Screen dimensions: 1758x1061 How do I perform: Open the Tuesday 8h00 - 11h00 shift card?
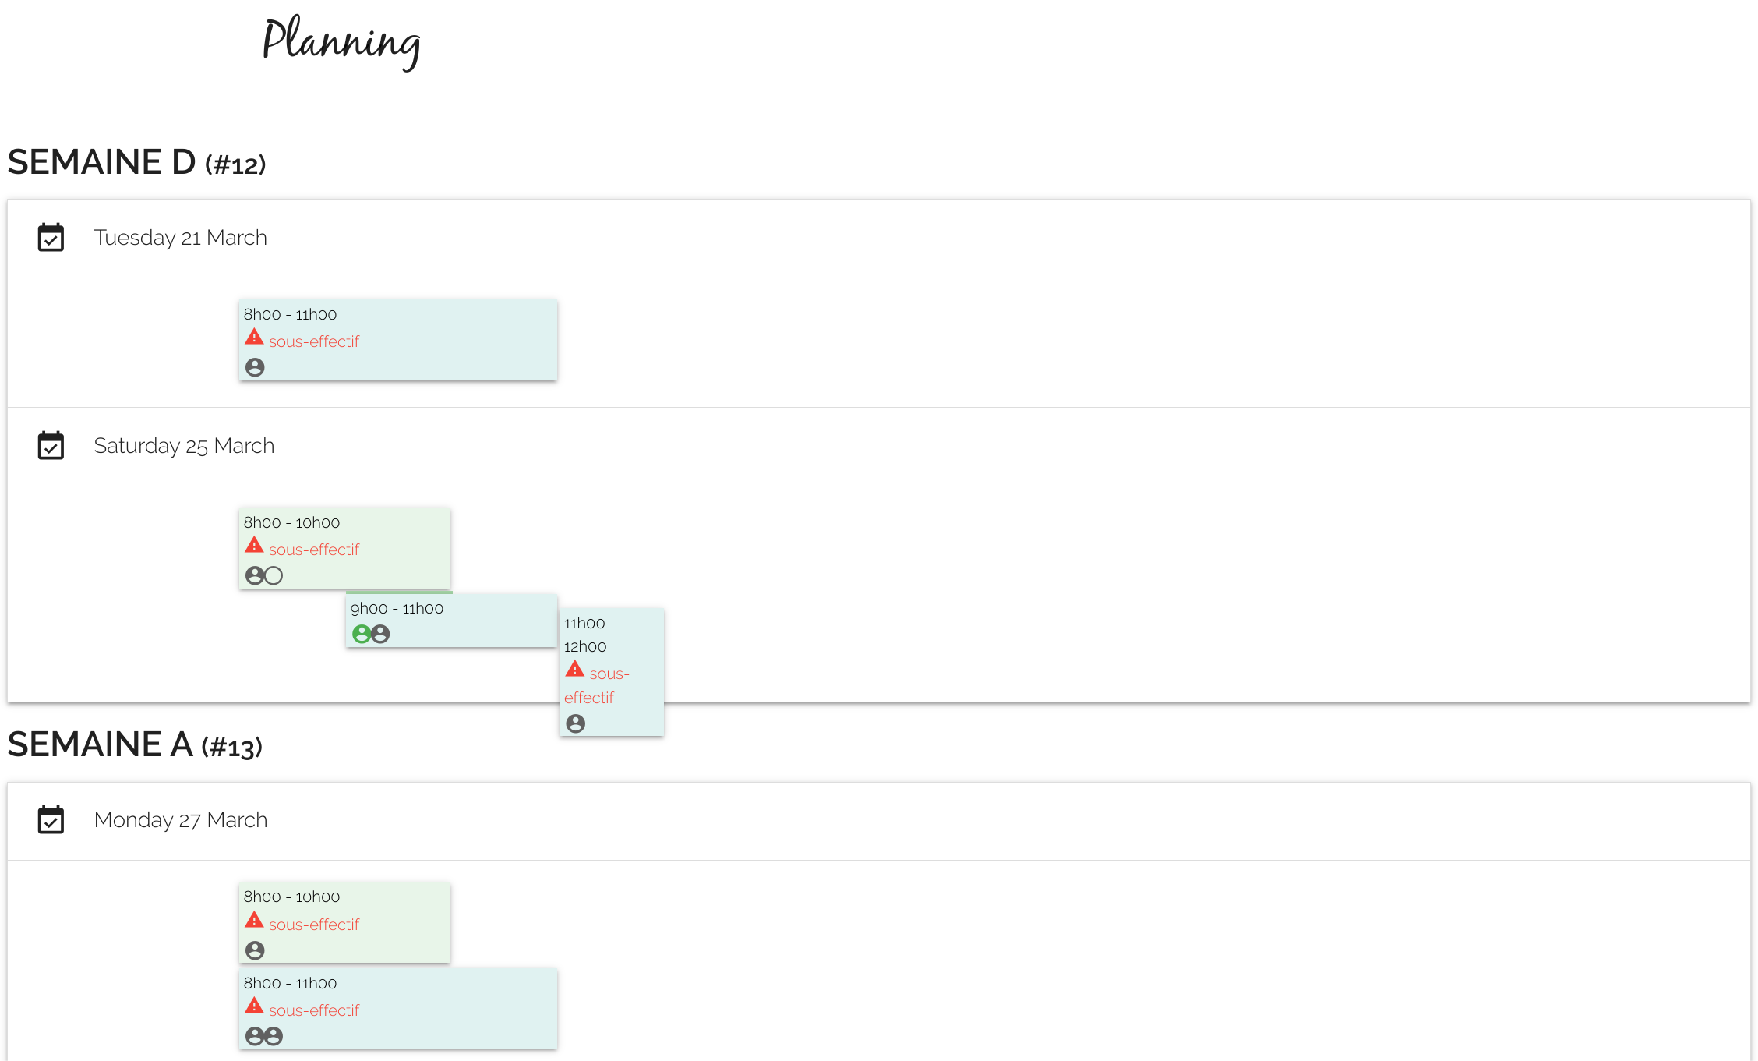coord(398,340)
